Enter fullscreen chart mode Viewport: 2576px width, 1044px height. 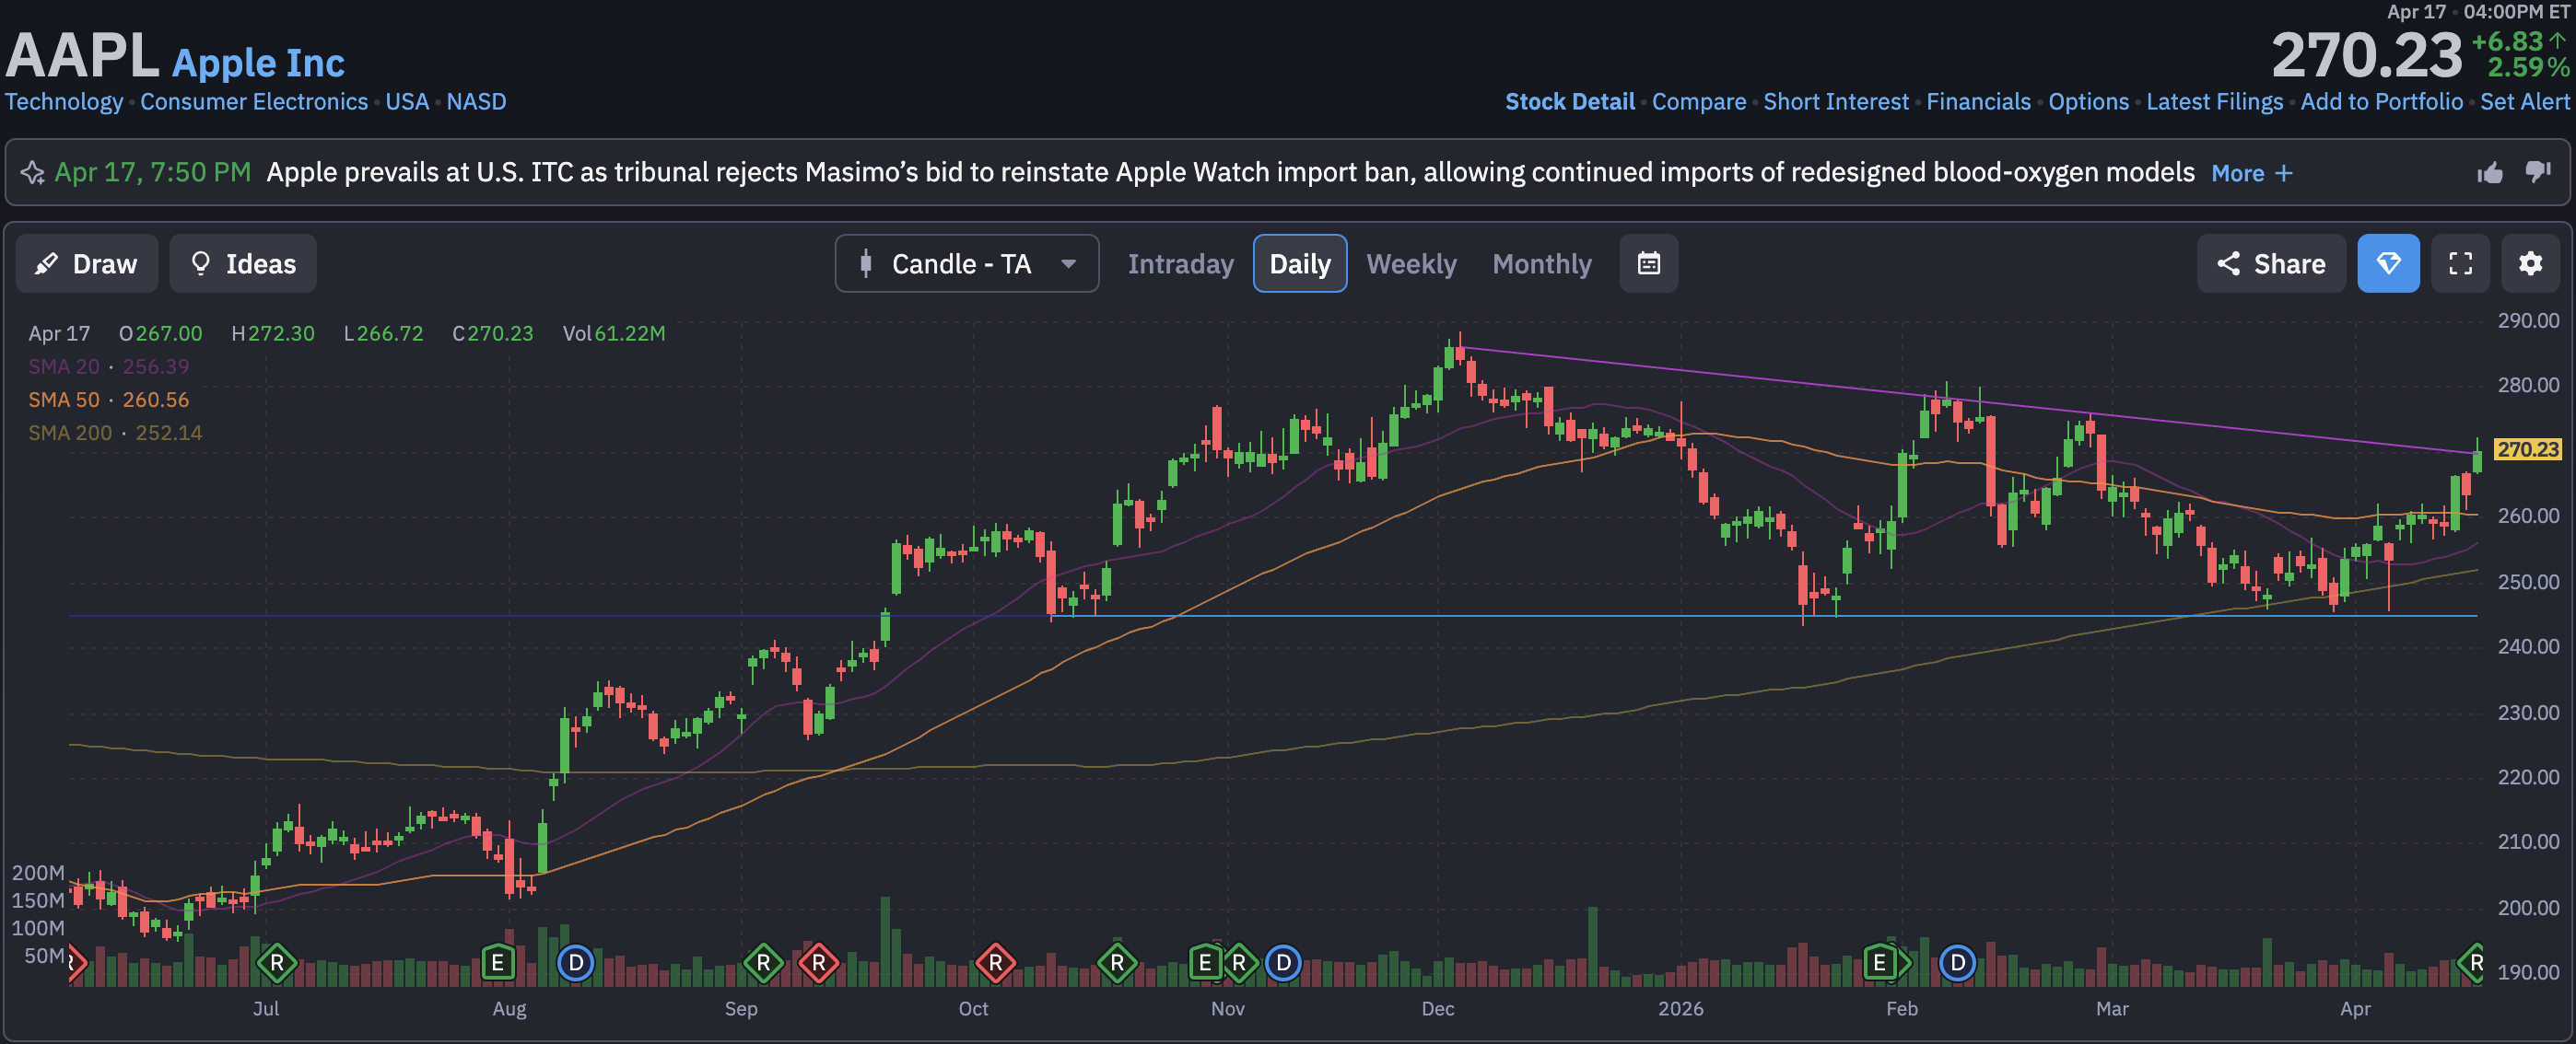click(x=2460, y=263)
